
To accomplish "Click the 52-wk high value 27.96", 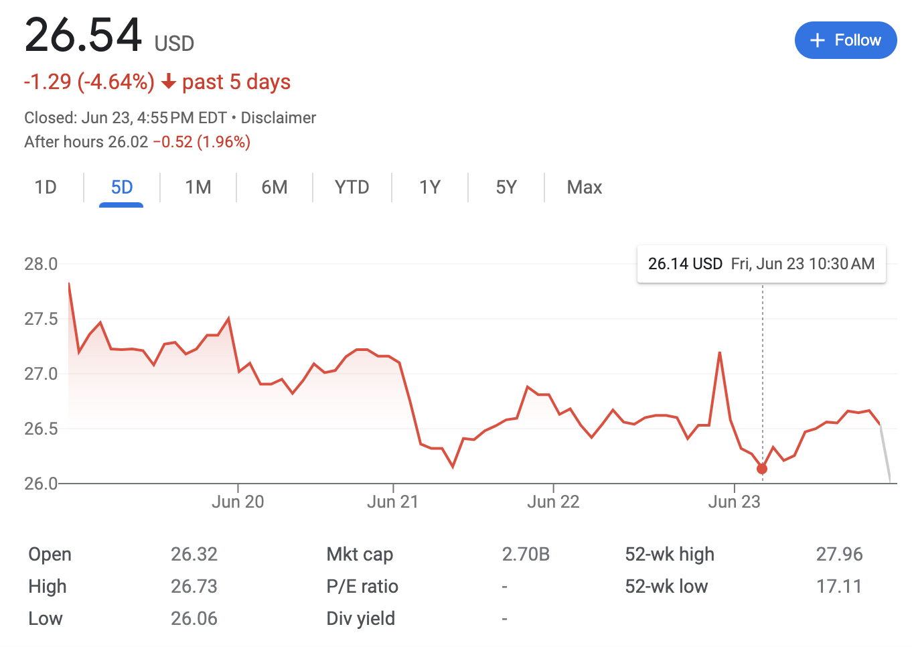I will click(x=840, y=554).
